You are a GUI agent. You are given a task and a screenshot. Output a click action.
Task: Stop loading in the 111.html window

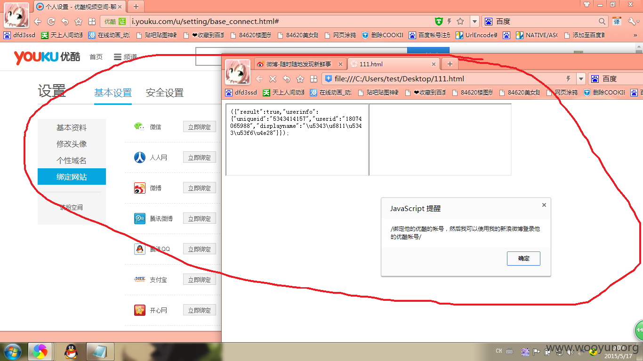click(x=273, y=79)
